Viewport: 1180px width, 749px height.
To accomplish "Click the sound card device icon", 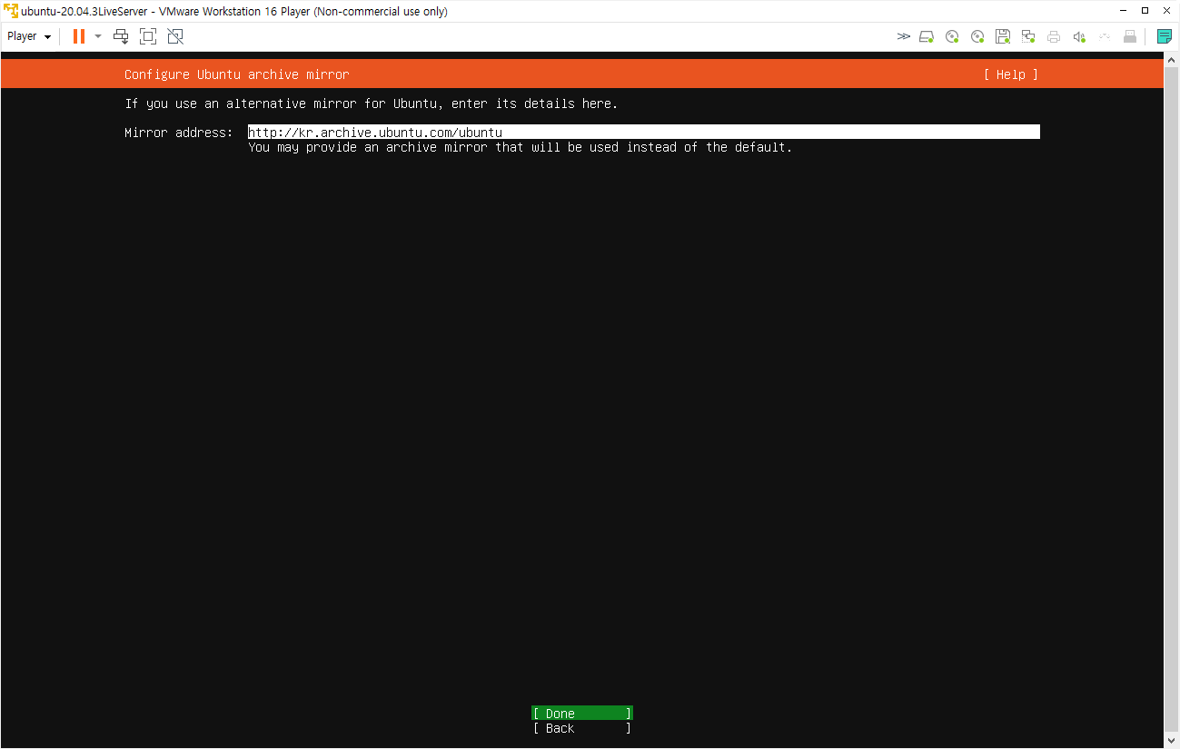I will point(1079,36).
